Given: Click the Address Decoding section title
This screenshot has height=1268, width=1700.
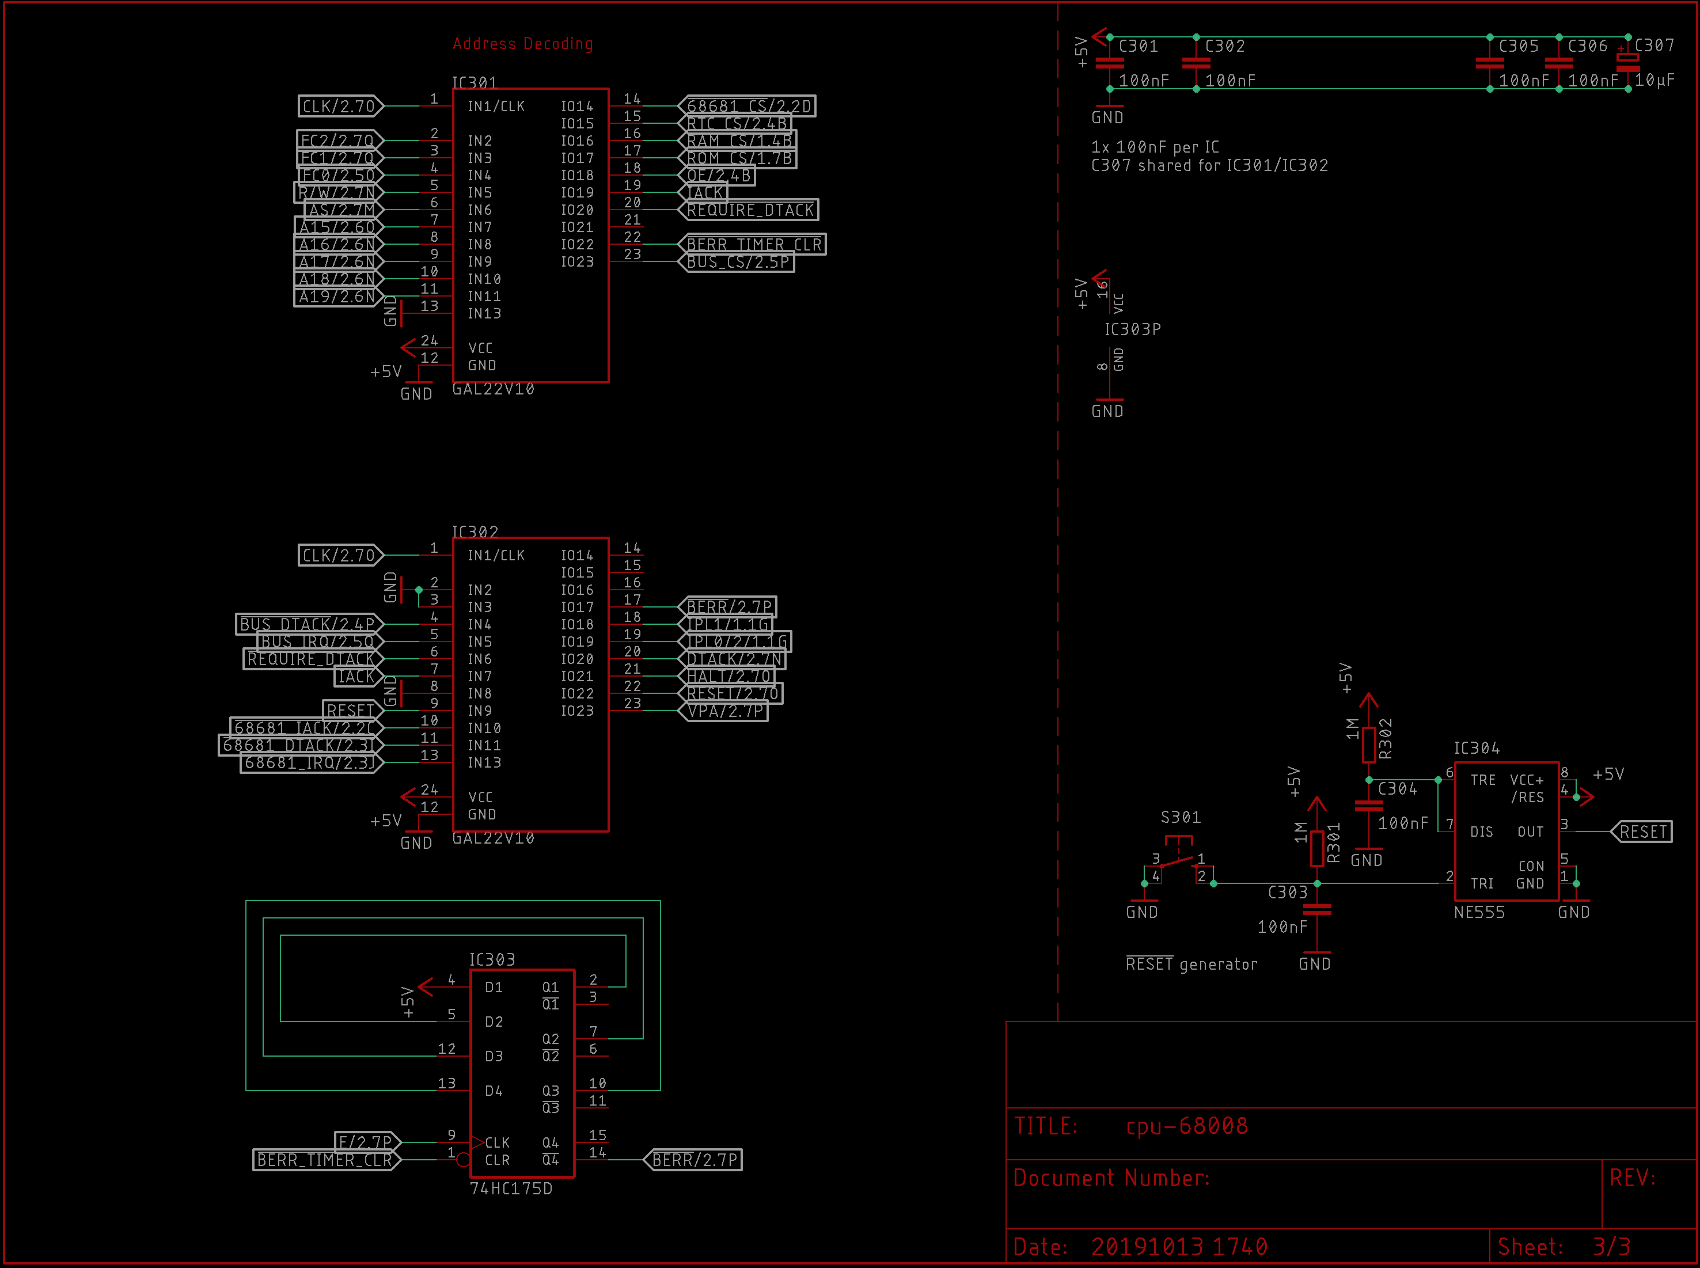Looking at the screenshot, I should (523, 44).
